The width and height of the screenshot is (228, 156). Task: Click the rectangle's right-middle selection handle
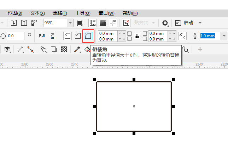coord(174,106)
